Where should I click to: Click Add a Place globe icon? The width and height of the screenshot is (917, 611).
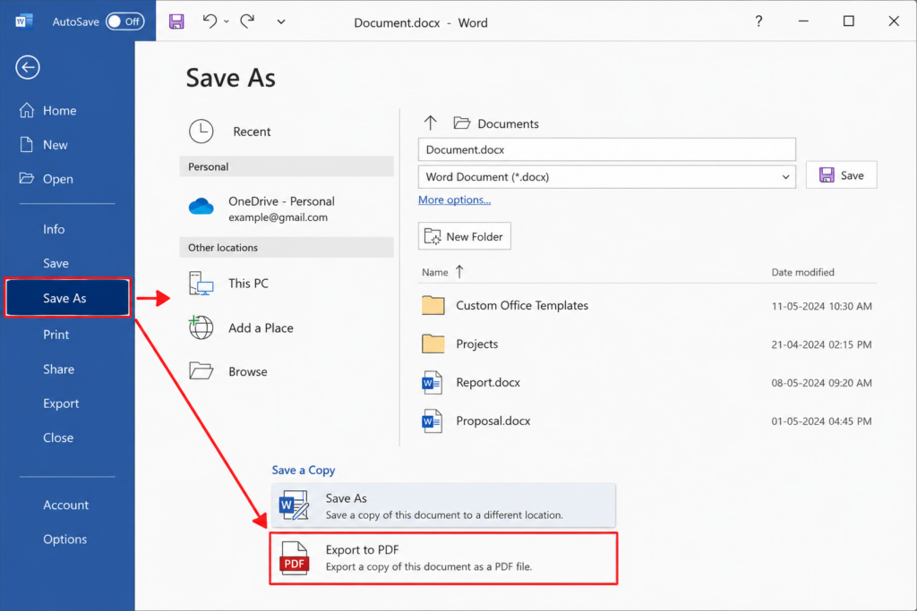[201, 327]
